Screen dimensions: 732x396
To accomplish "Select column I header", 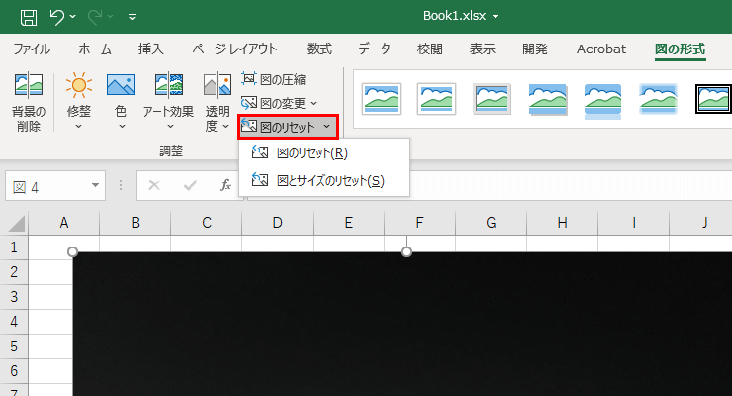I will coord(633,223).
